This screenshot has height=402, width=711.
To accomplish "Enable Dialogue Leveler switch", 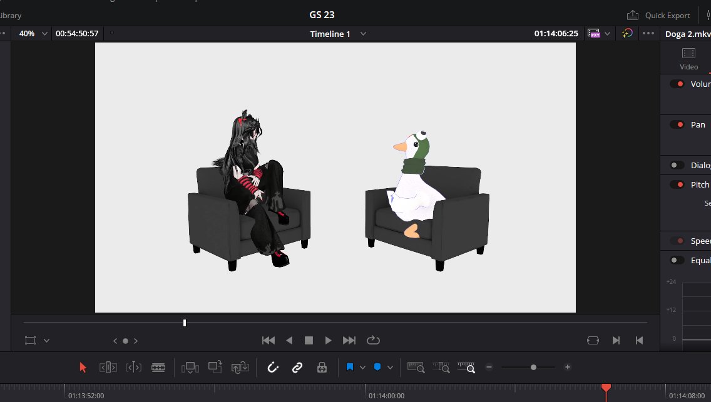I will (677, 165).
